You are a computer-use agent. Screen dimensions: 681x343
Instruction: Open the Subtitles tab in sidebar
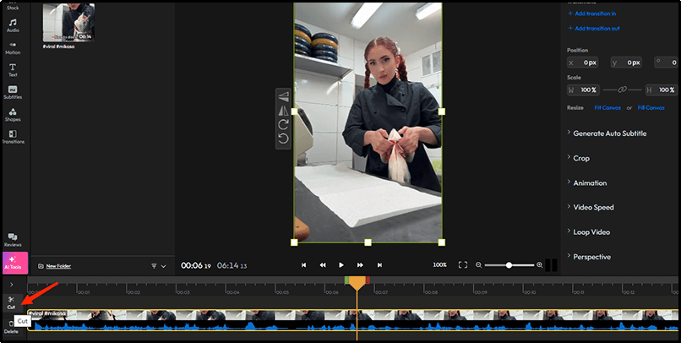pyautogui.click(x=13, y=91)
